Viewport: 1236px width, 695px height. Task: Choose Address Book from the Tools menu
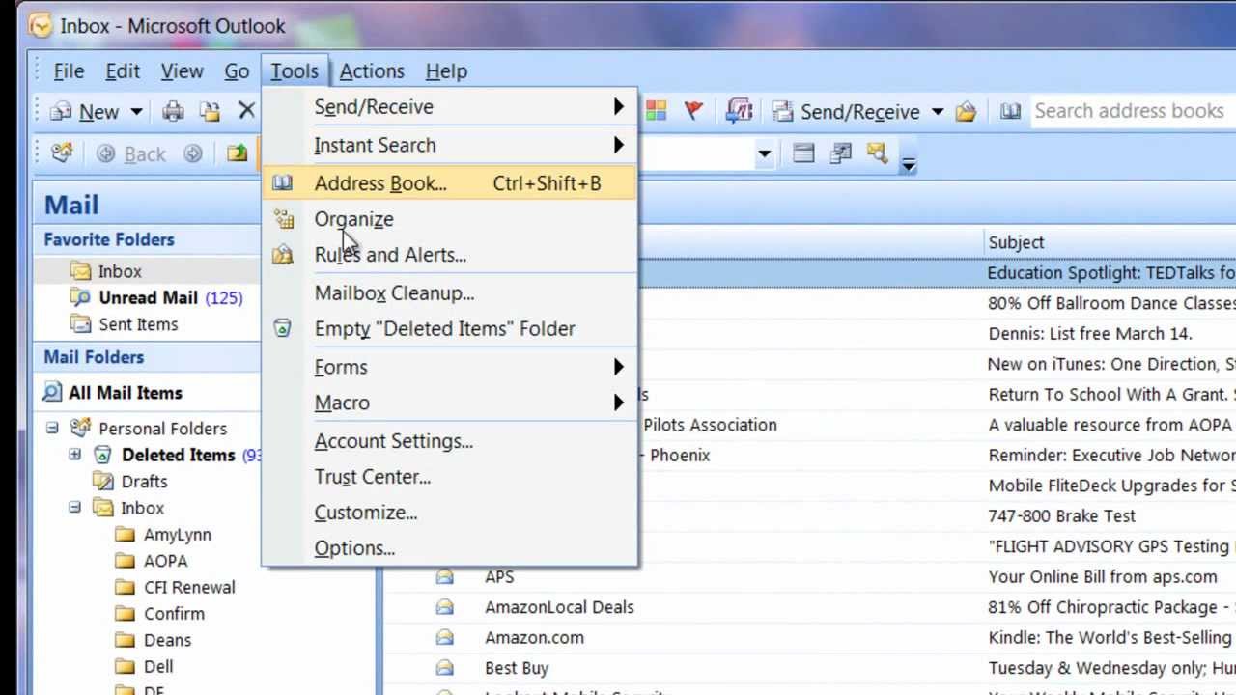(450, 183)
